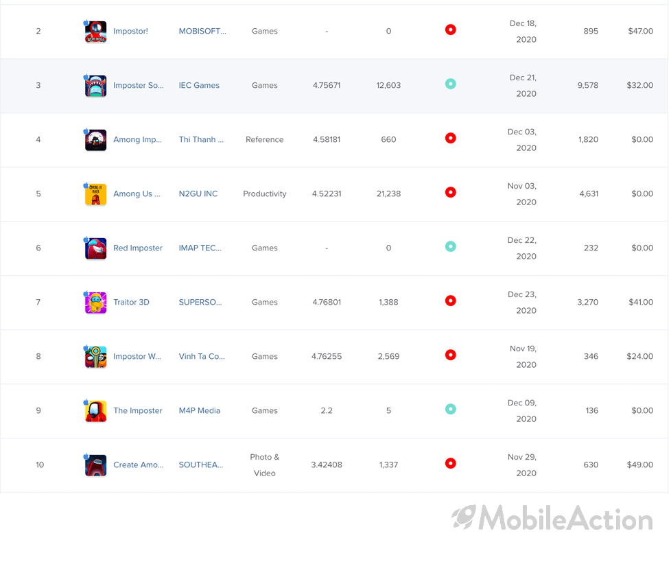Click the Imposter So... app icon
The image size is (671, 564).
click(95, 86)
